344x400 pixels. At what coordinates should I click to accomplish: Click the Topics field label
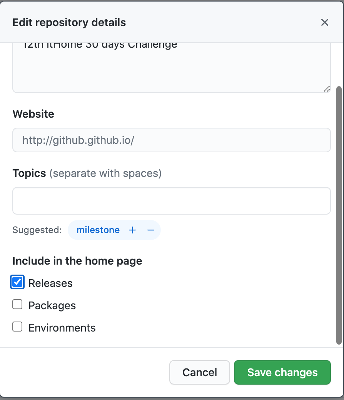tap(29, 173)
